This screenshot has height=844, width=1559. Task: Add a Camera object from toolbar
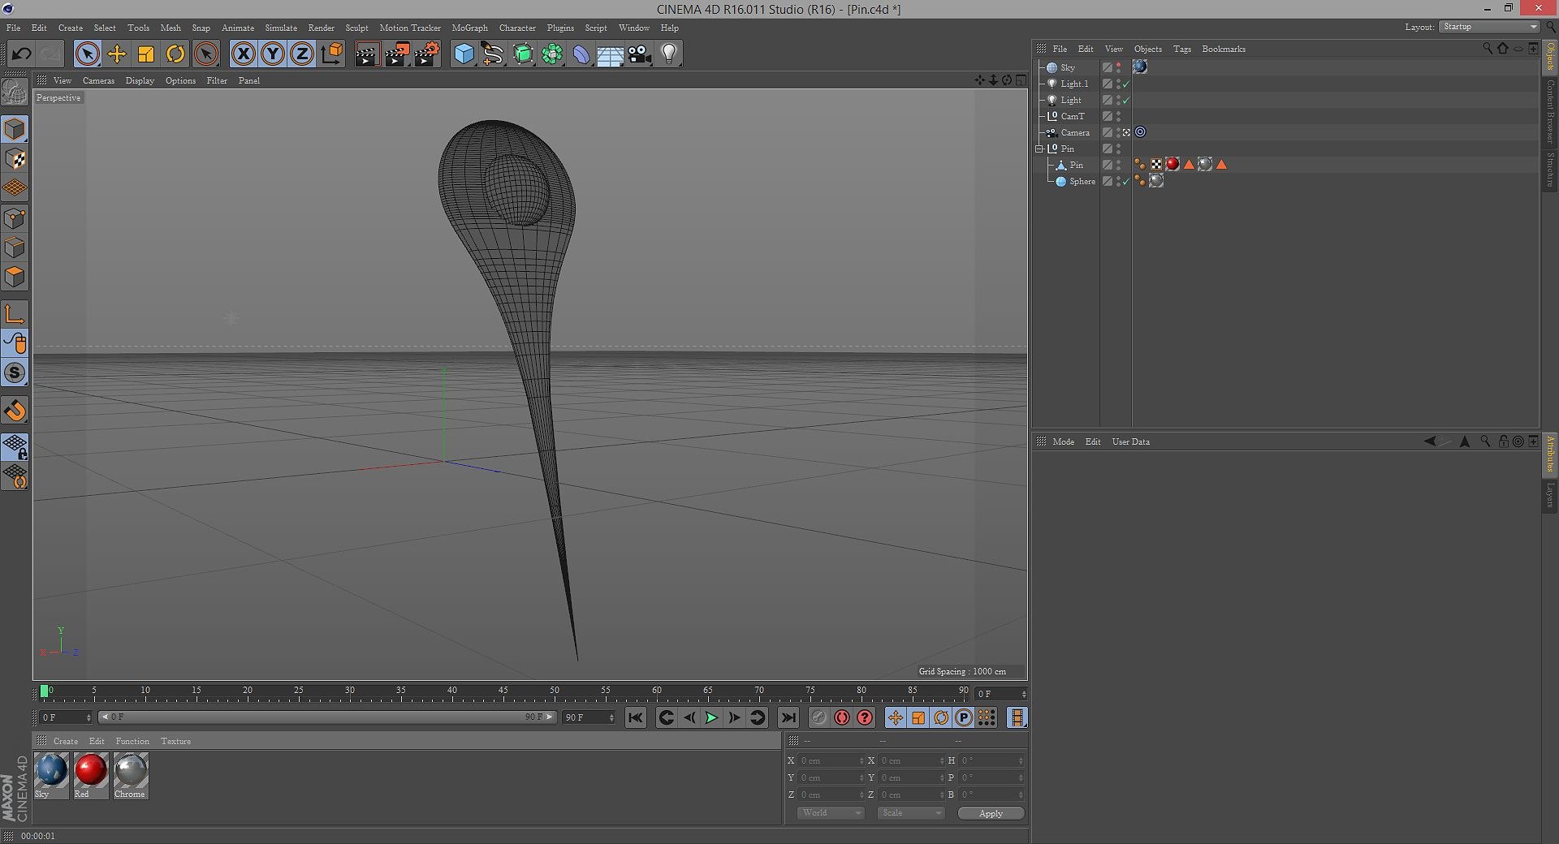(x=640, y=54)
